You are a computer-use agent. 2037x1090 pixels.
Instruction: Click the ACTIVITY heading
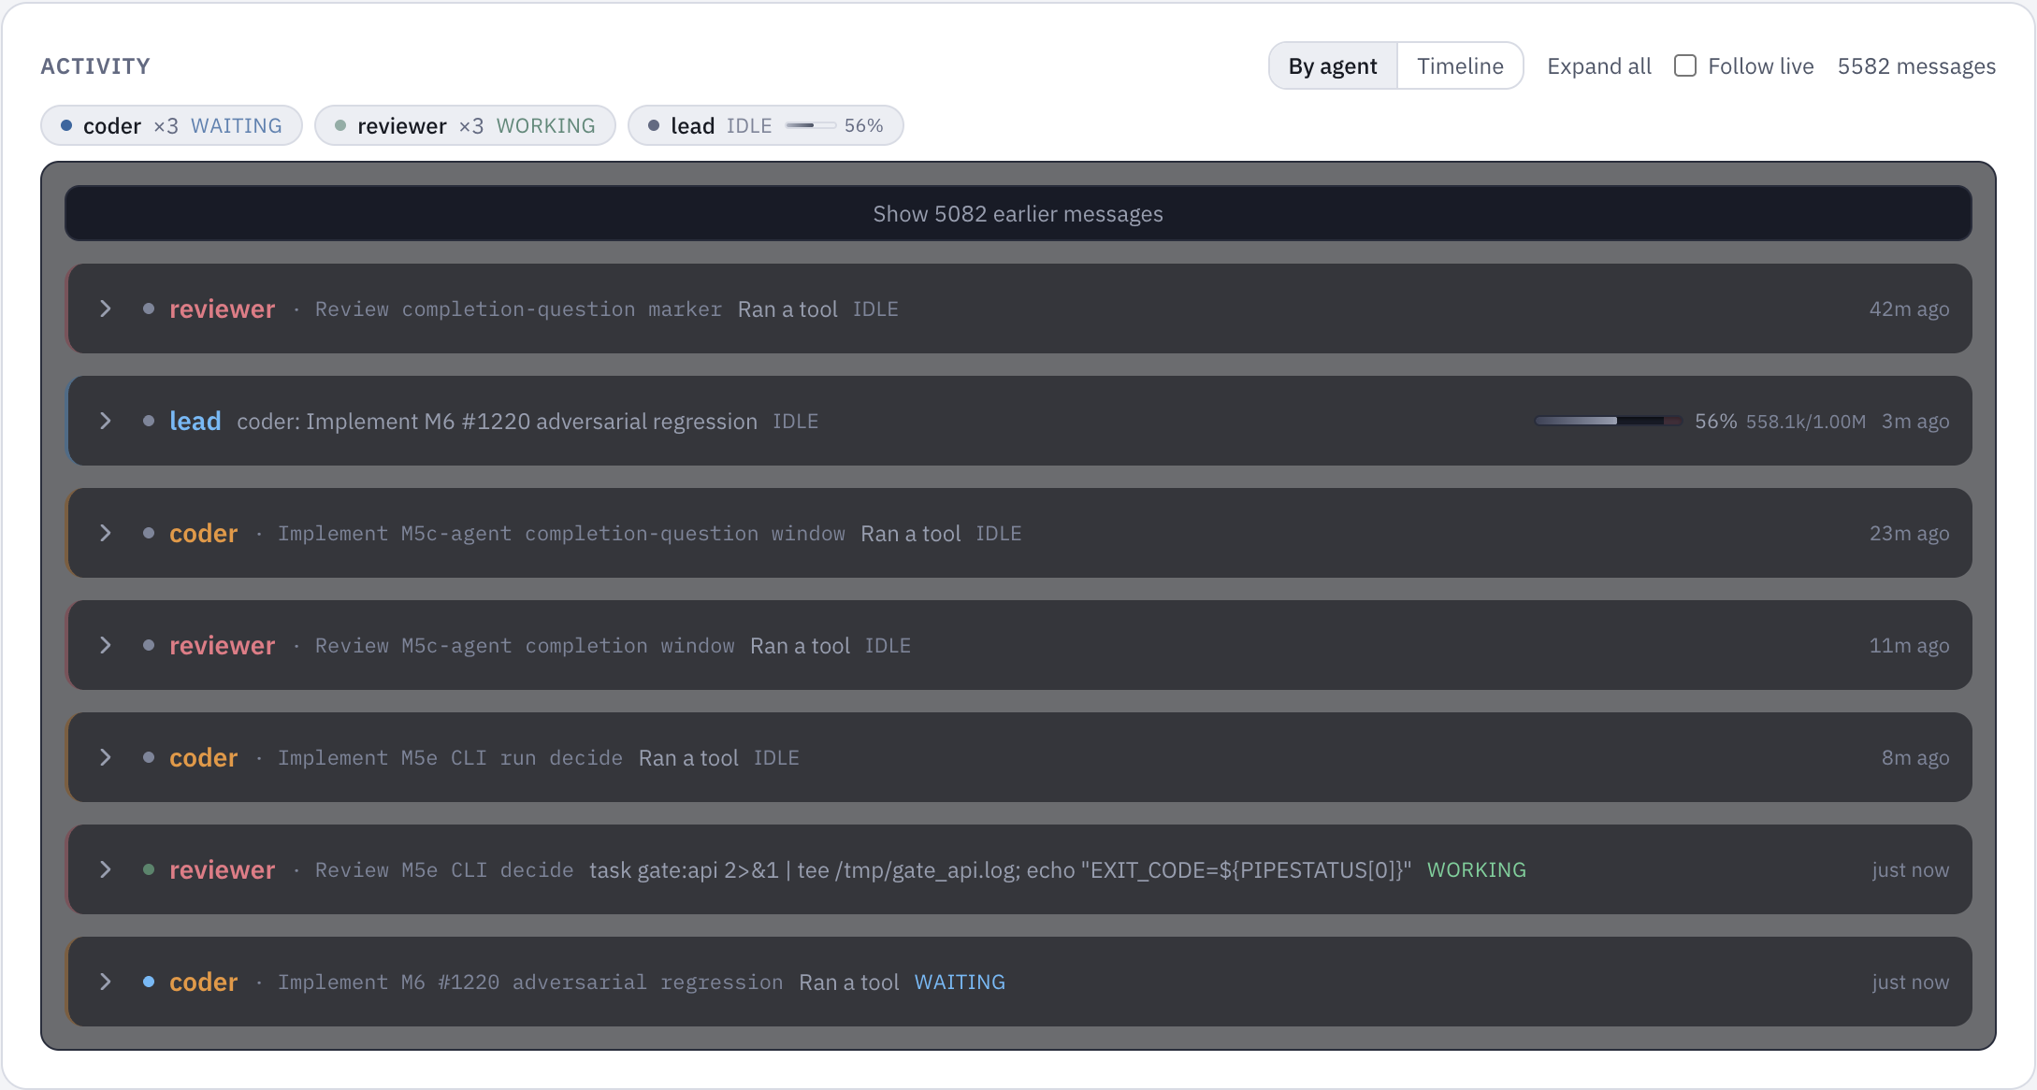(95, 66)
